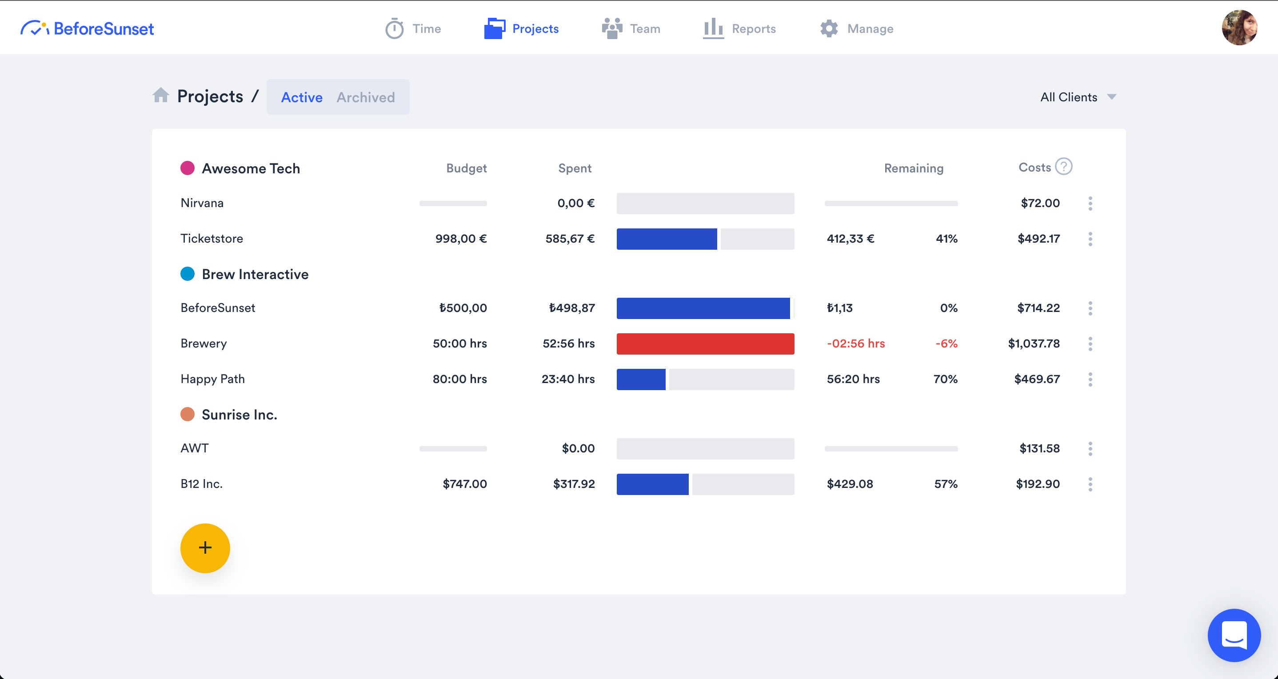Open the Brewery project

204,343
